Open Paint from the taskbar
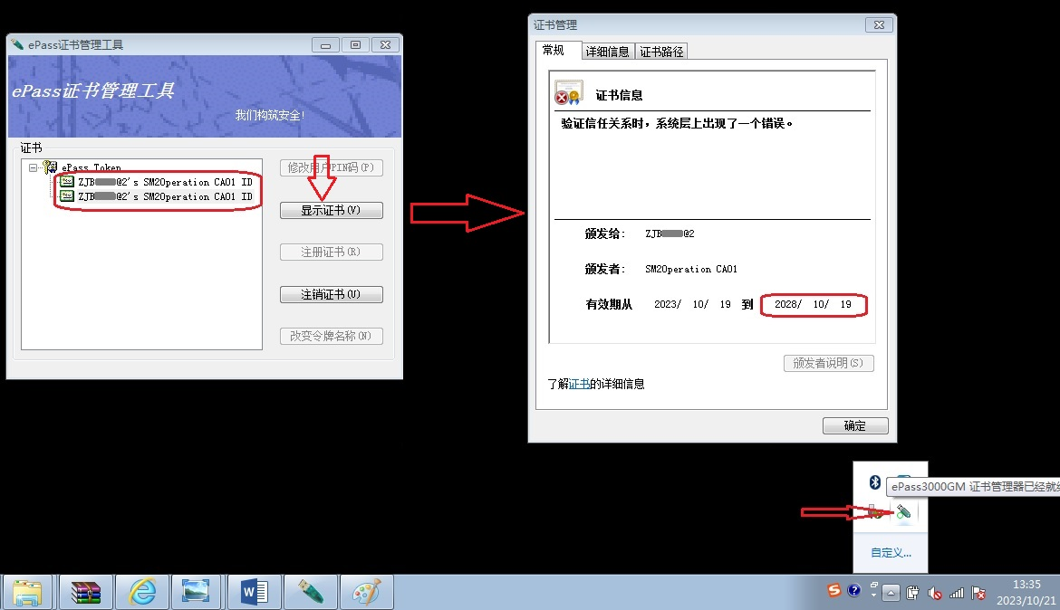This screenshot has height=610, width=1060. pyautogui.click(x=366, y=593)
